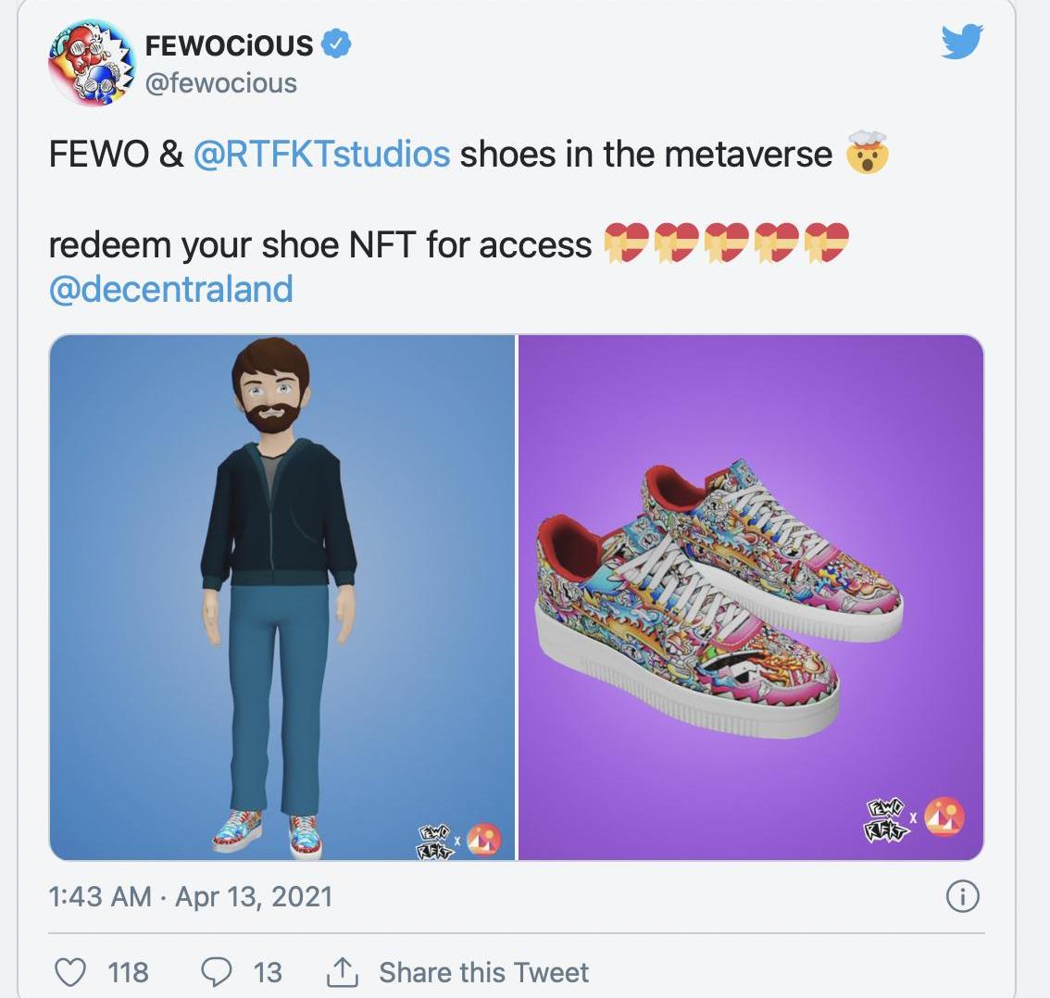1050x998 pixels.
Task: Open replies via speech bubble icon
Action: pyautogui.click(x=217, y=972)
